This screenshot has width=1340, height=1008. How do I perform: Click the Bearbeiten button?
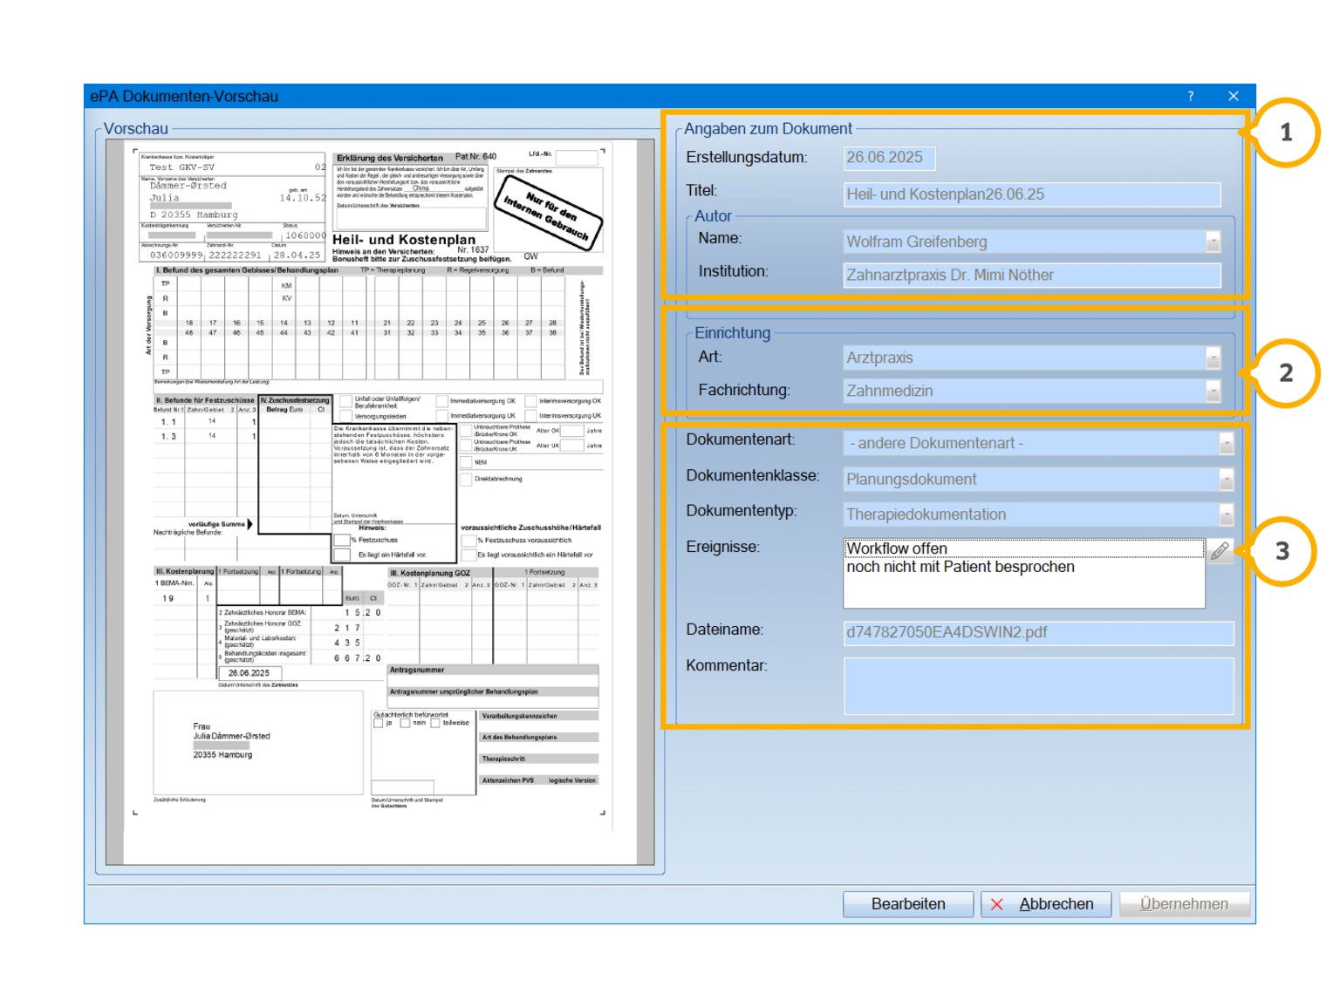coord(908,904)
